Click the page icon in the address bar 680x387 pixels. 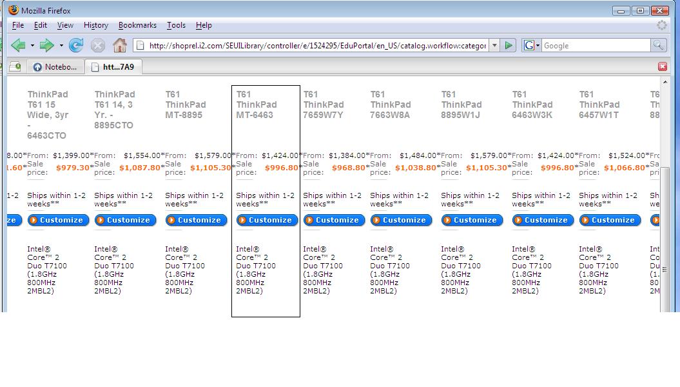140,45
